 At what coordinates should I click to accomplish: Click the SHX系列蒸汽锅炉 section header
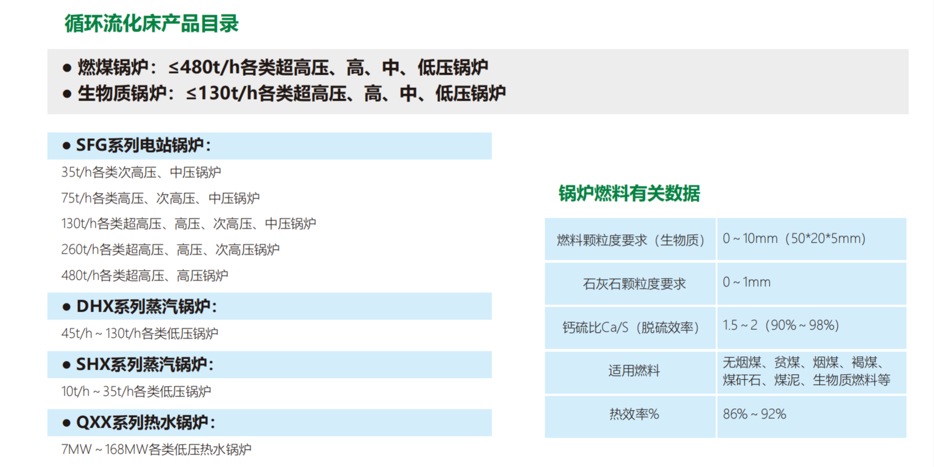[x=144, y=365]
